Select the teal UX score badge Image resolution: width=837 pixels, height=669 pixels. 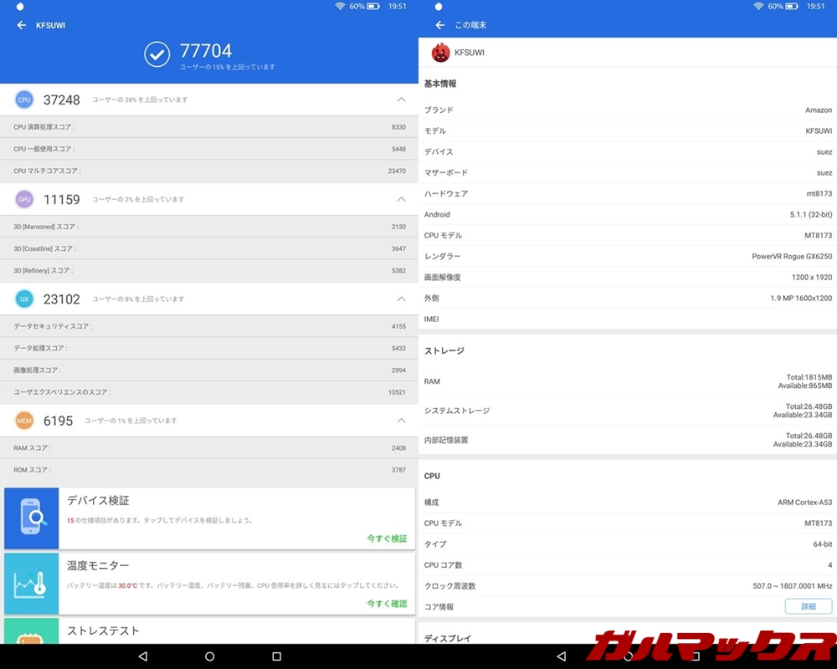click(23, 299)
